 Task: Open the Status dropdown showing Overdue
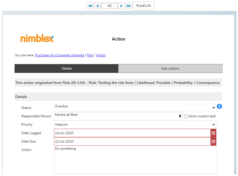(135, 108)
